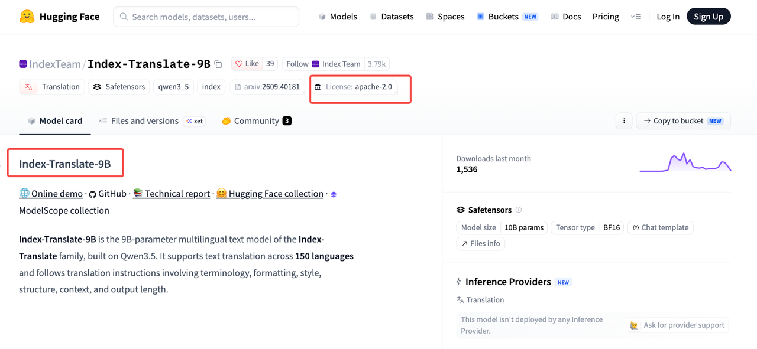The width and height of the screenshot is (757, 349).
Task: Switch to the Community tab
Action: [257, 120]
